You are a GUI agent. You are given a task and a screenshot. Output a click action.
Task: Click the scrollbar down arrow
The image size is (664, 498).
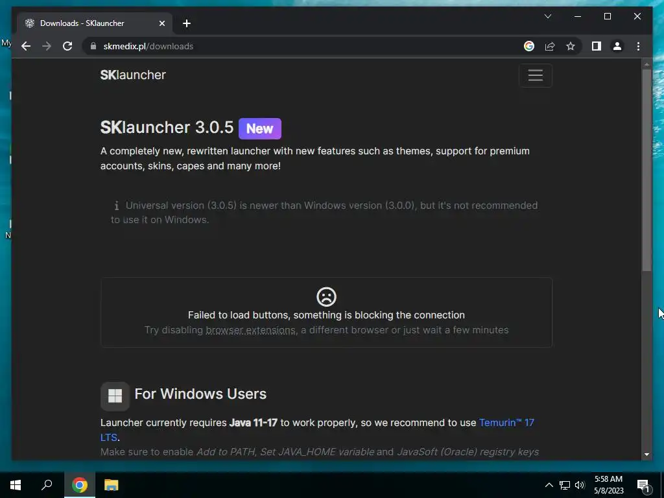(x=646, y=455)
